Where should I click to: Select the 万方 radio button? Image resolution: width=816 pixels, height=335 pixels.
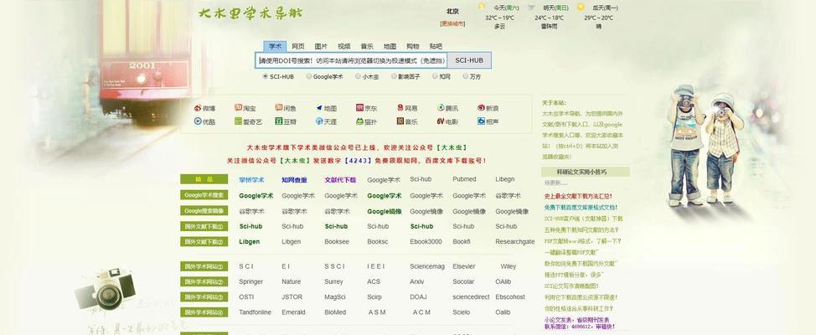[x=466, y=76]
